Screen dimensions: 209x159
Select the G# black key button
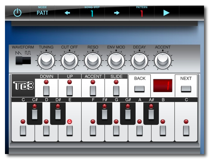(128, 115)
